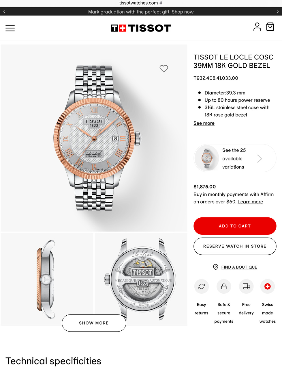Select the watch case back thumbnail
The width and height of the screenshot is (282, 370).
pyautogui.click(x=141, y=279)
